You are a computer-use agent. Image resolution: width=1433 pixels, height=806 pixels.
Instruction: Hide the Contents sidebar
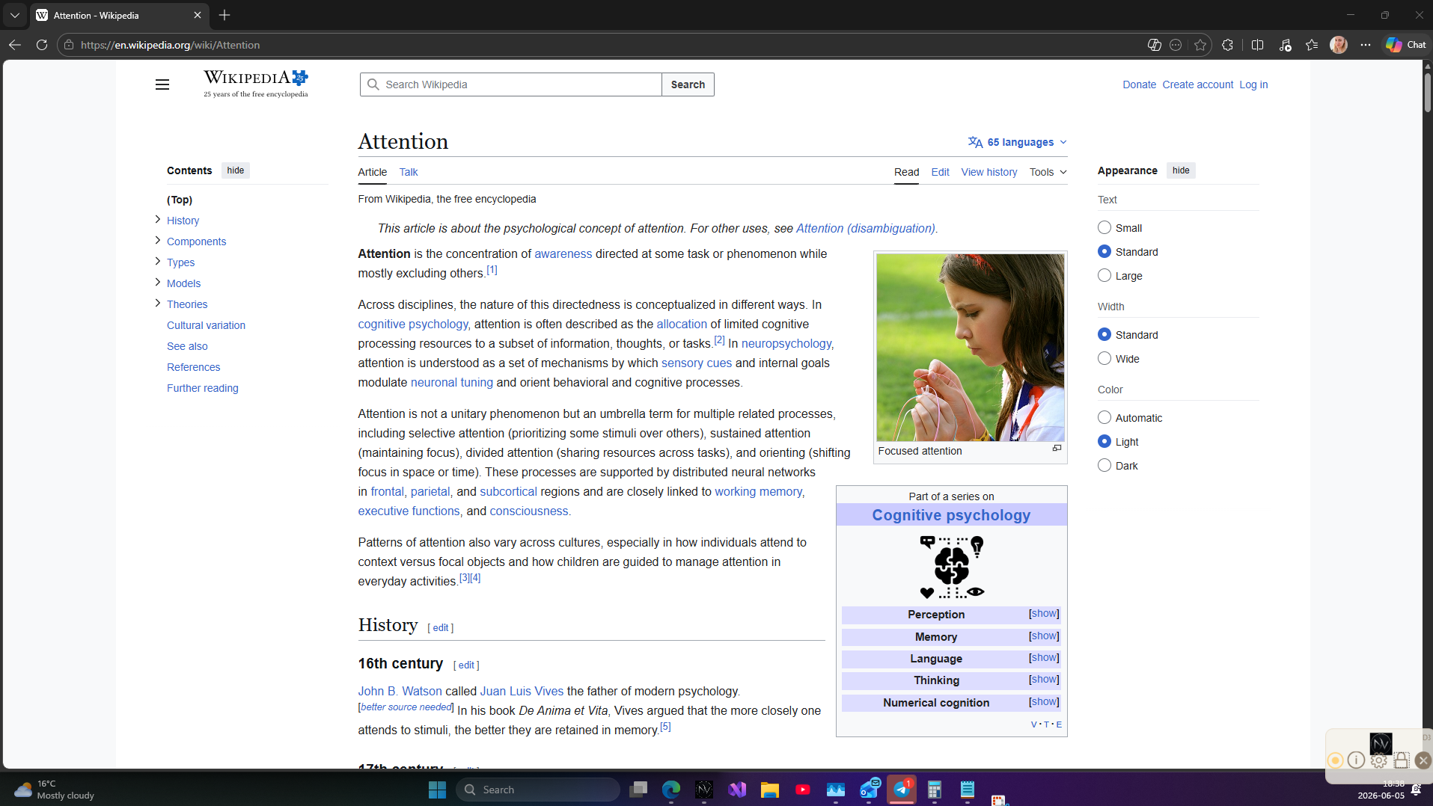coord(236,170)
